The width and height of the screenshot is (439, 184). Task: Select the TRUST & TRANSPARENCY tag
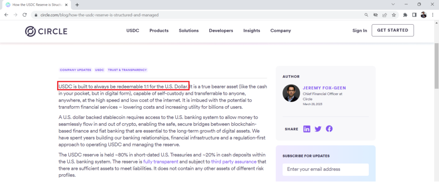tap(128, 70)
